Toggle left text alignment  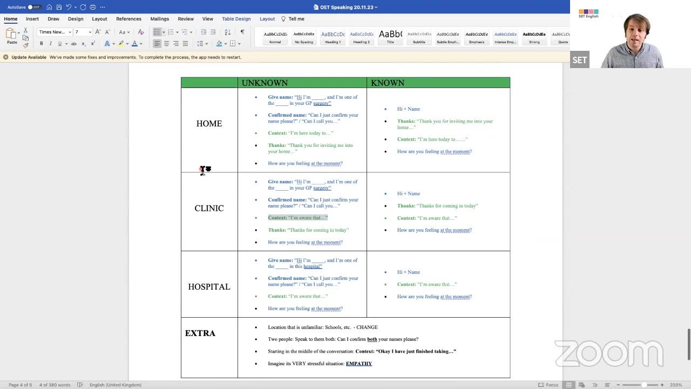tap(157, 44)
